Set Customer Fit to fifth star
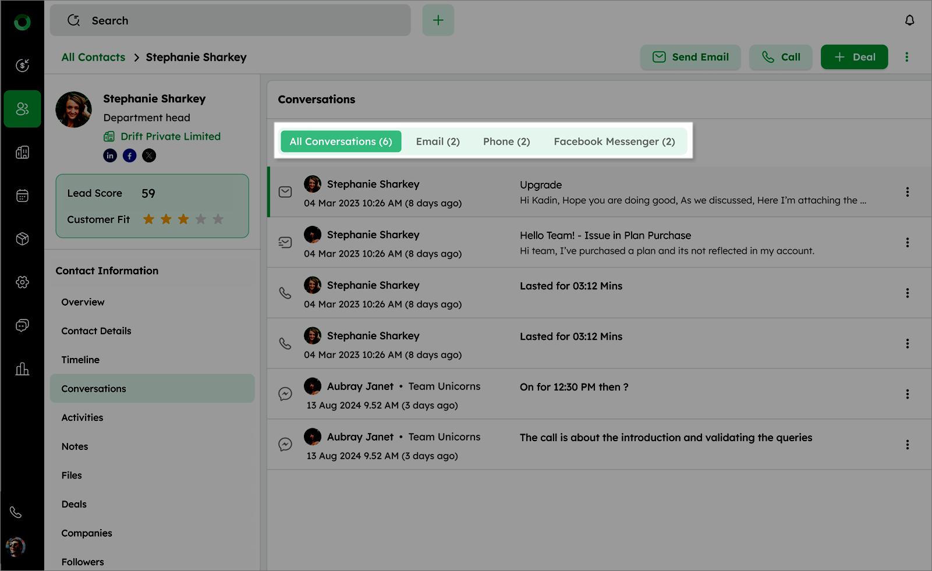 pyautogui.click(x=218, y=219)
